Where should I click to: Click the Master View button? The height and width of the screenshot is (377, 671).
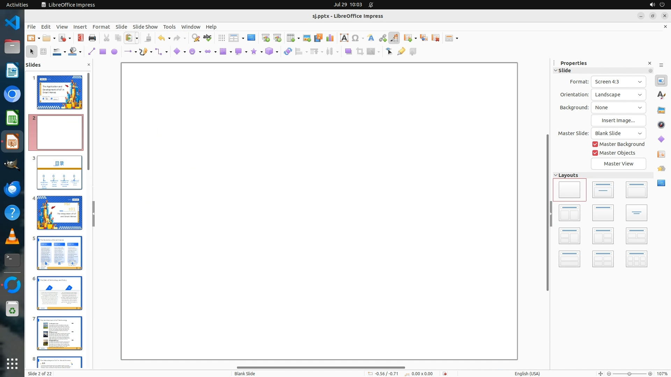click(x=618, y=164)
